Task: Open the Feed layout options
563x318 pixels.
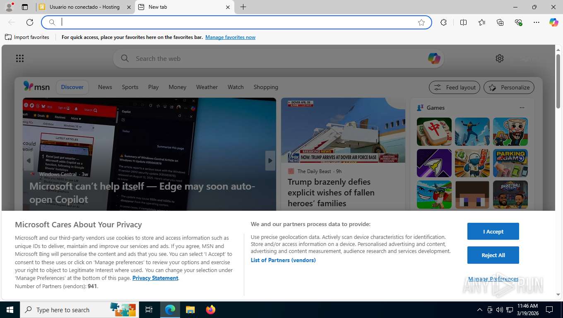Action: (455, 87)
